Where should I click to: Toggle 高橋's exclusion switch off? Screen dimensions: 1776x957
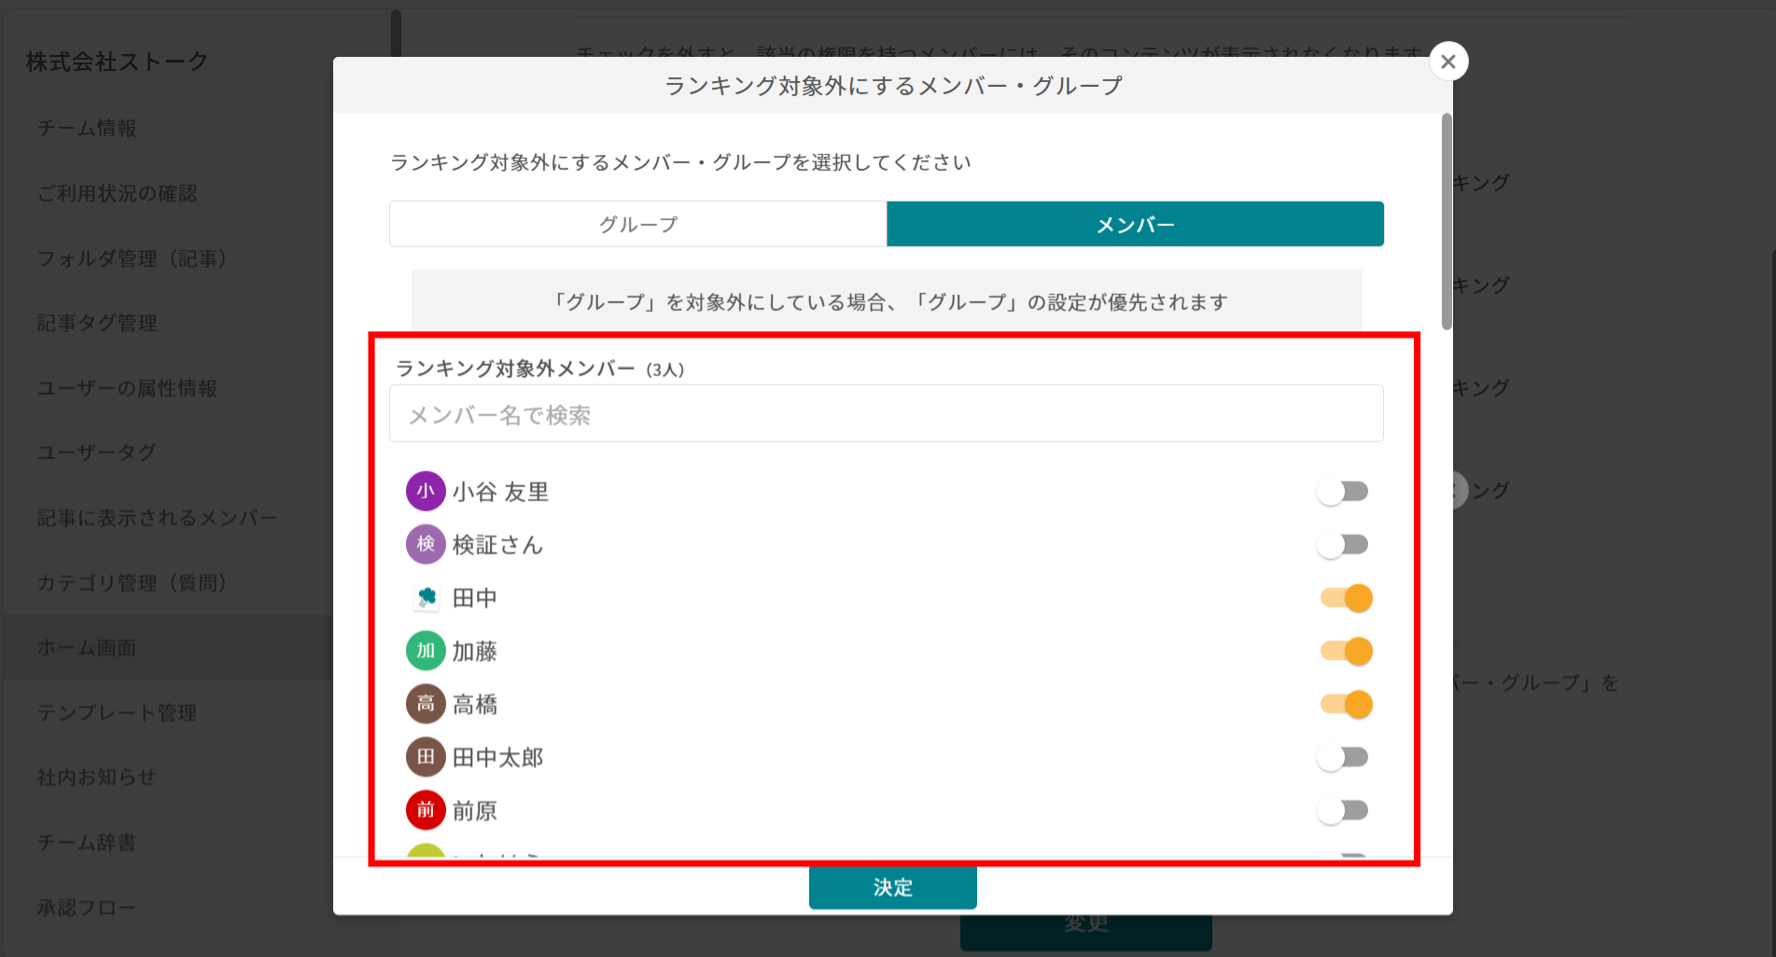(1345, 704)
